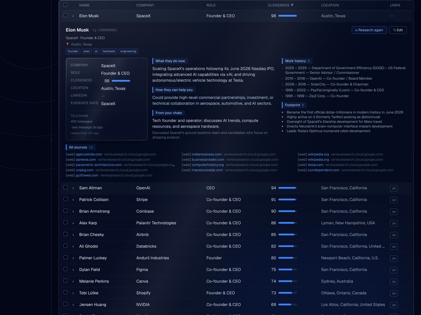
Task: Expand the Tobi Lütke row
Action: (73, 294)
